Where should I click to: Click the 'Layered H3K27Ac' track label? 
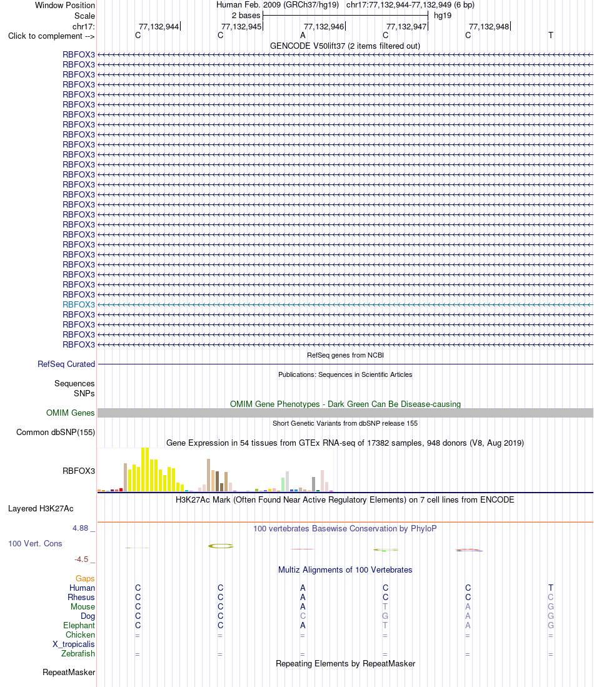point(41,509)
